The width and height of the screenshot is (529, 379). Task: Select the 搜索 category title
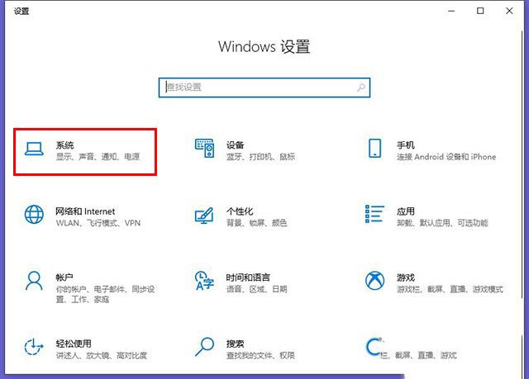[x=235, y=343]
